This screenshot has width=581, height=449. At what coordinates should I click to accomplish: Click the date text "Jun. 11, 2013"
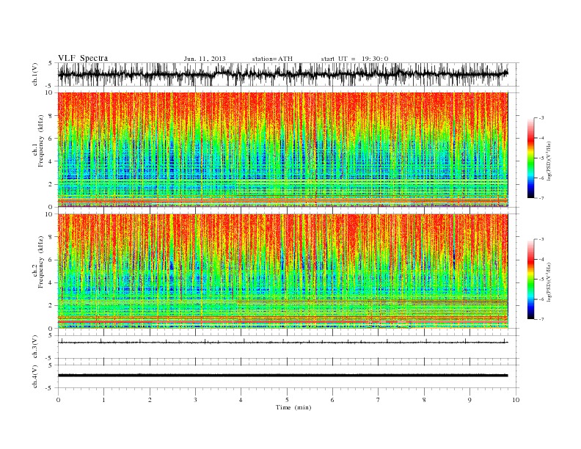(205, 59)
